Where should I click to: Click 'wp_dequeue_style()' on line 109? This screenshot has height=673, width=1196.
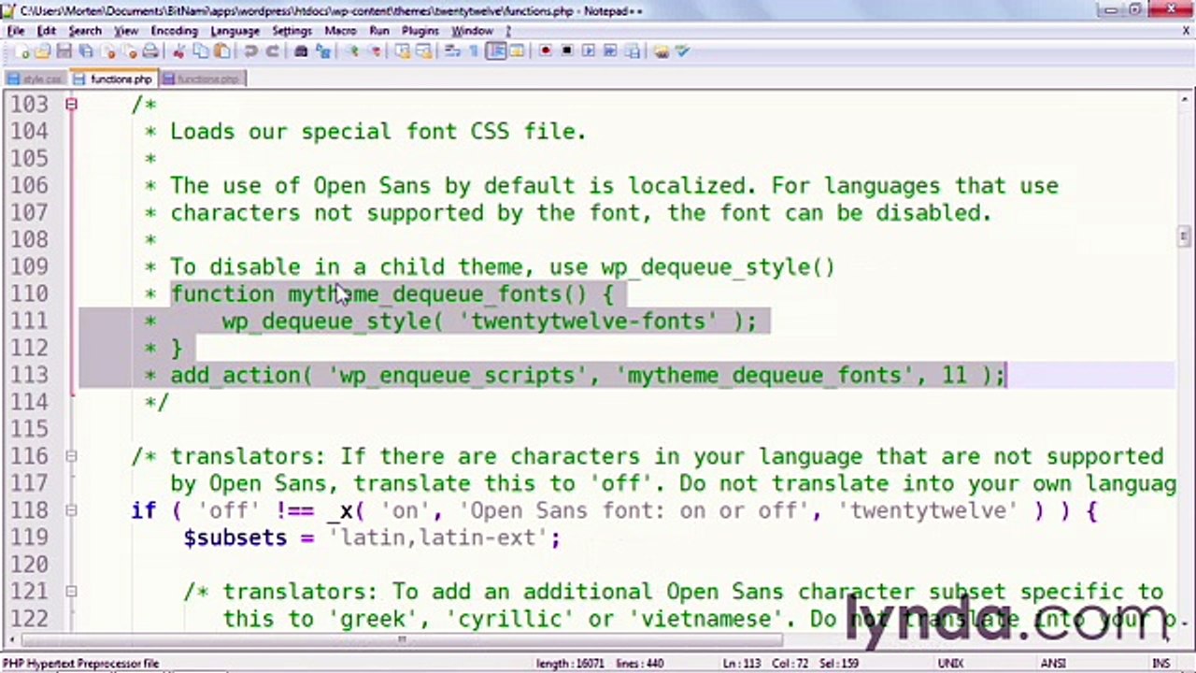tap(718, 267)
